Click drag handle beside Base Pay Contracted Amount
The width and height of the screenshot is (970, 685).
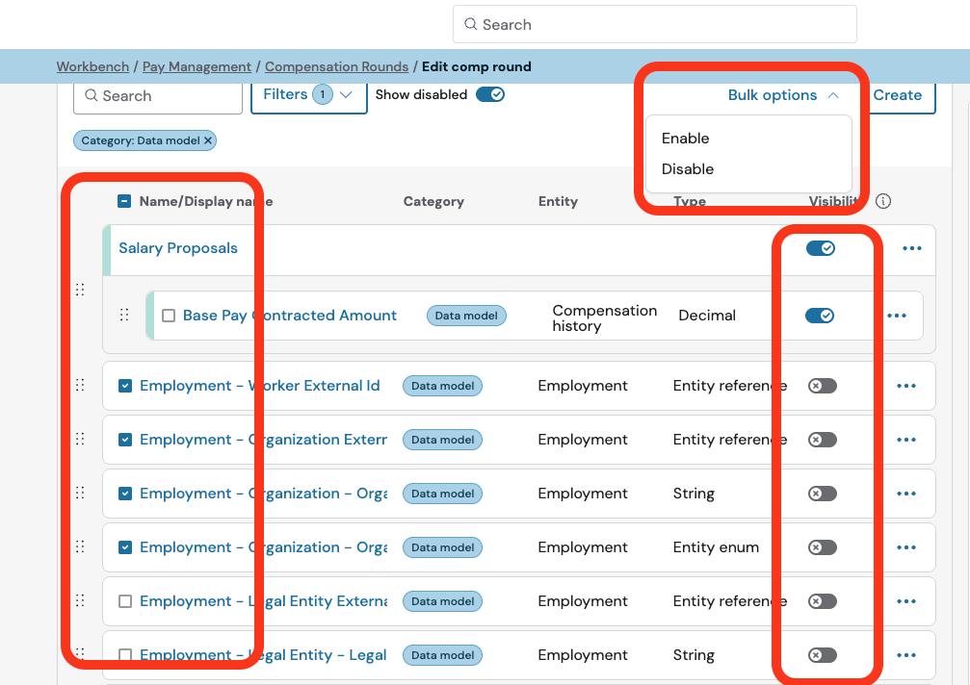[x=123, y=316]
